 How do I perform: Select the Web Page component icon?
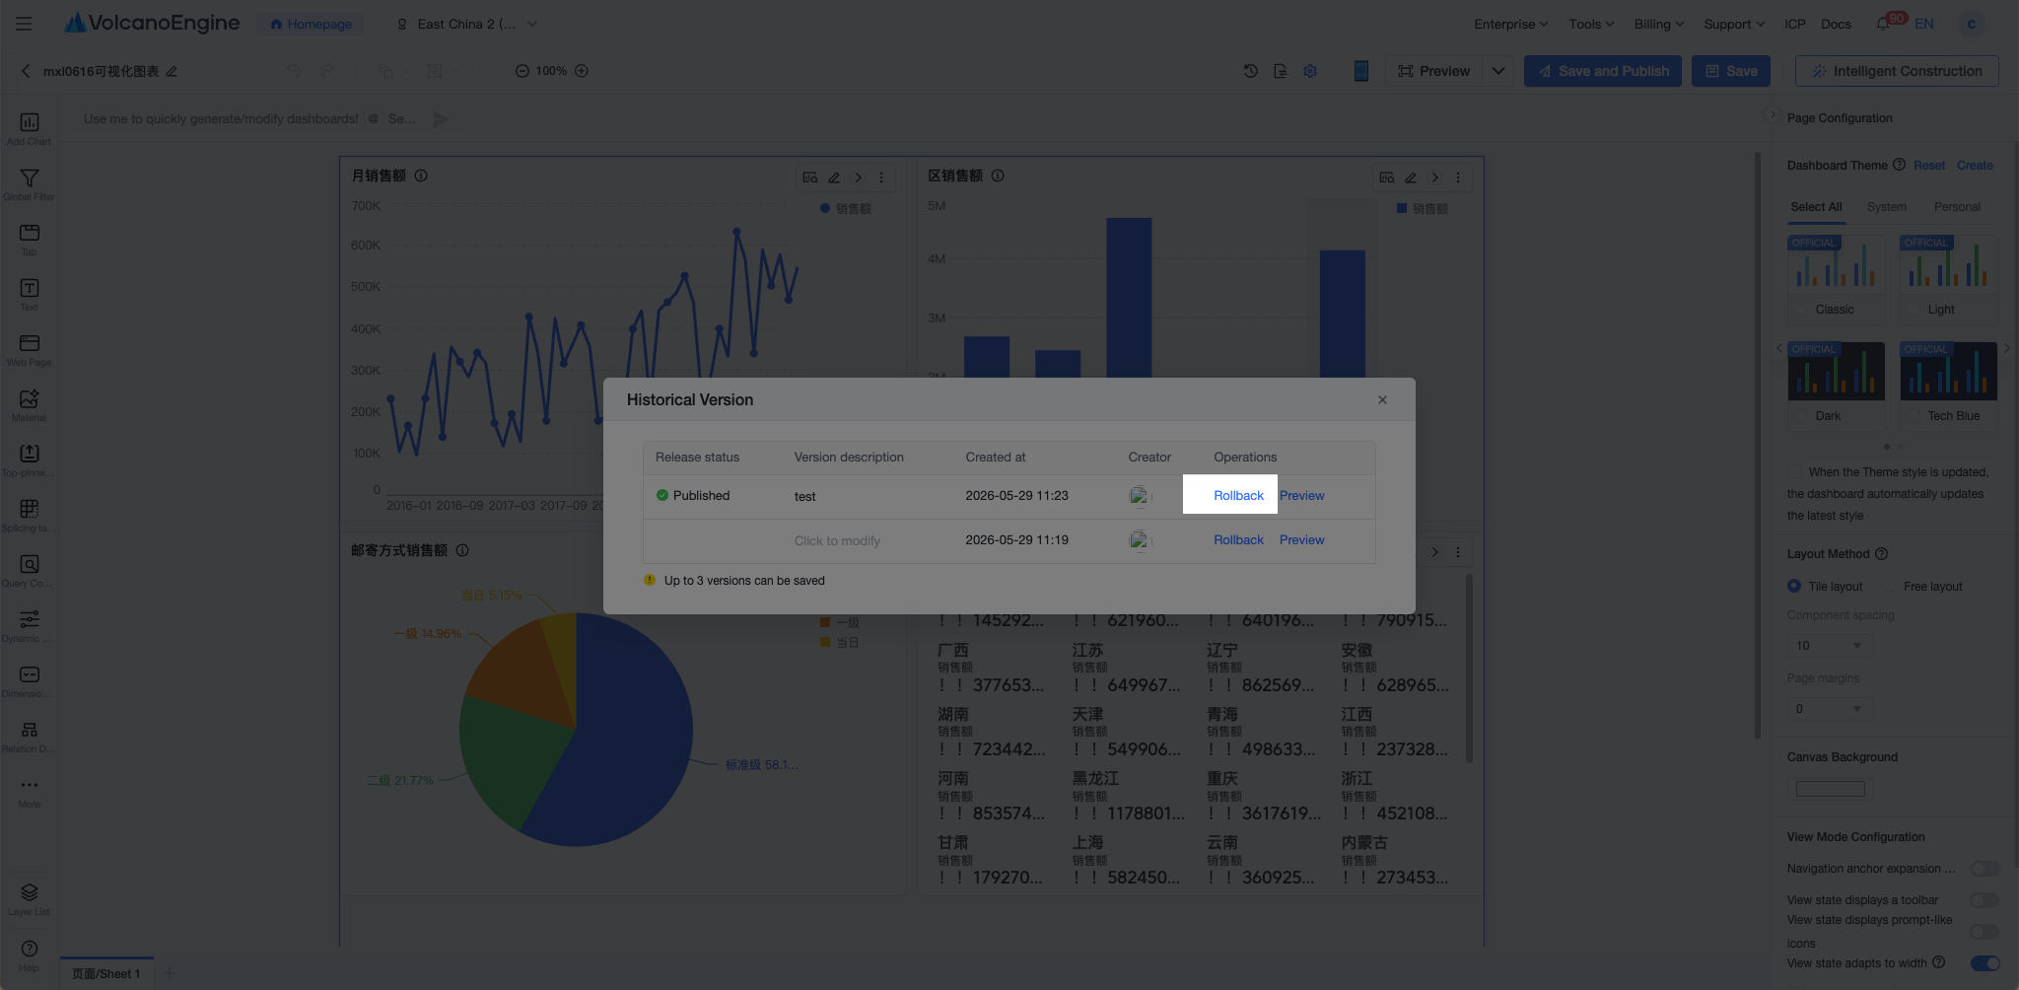tap(29, 349)
